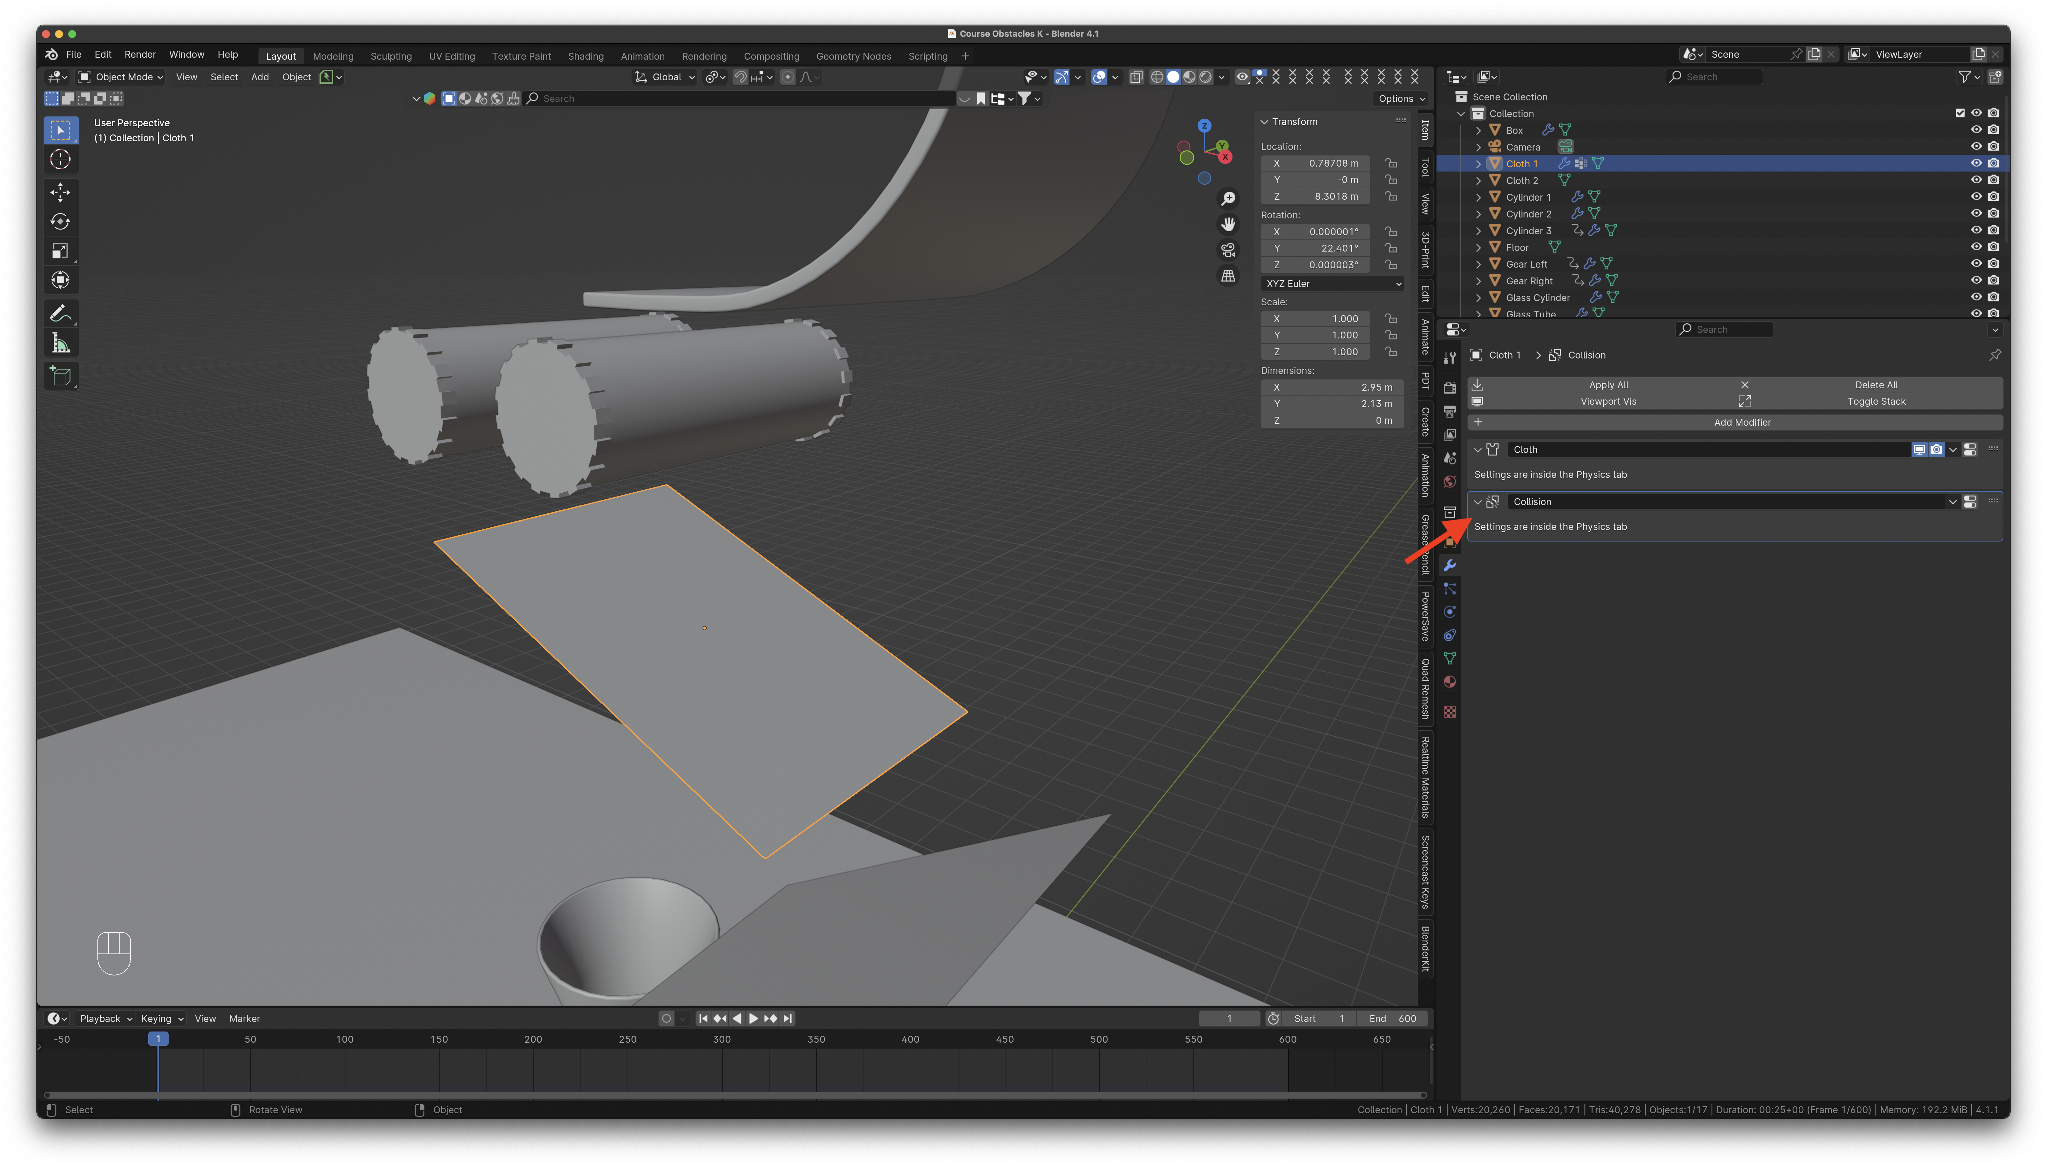Open the Object Mode dropdown

[x=121, y=77]
